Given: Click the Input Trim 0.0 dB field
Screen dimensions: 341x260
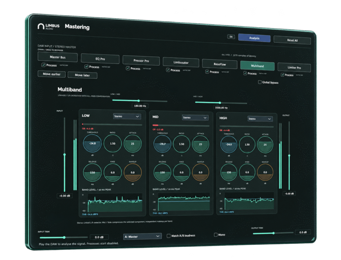Looking at the screenshot, I should [x=99, y=237].
